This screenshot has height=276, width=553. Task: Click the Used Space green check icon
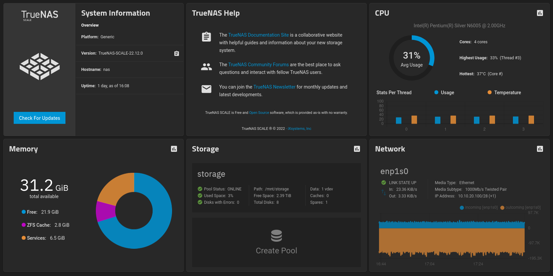pyautogui.click(x=200, y=195)
